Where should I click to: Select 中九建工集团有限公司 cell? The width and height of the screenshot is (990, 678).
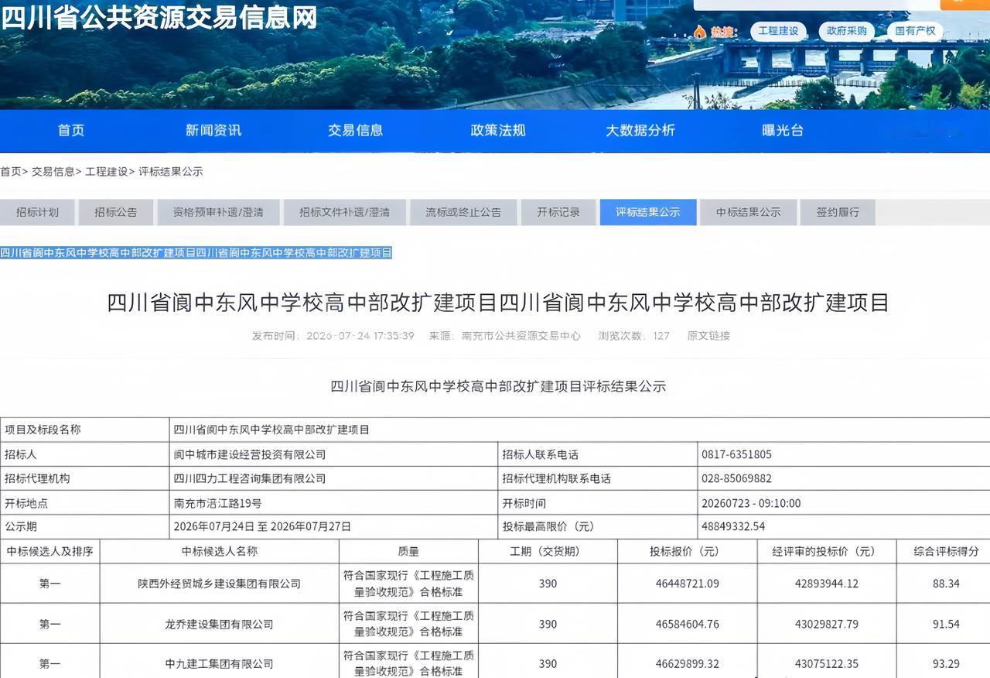(220, 663)
